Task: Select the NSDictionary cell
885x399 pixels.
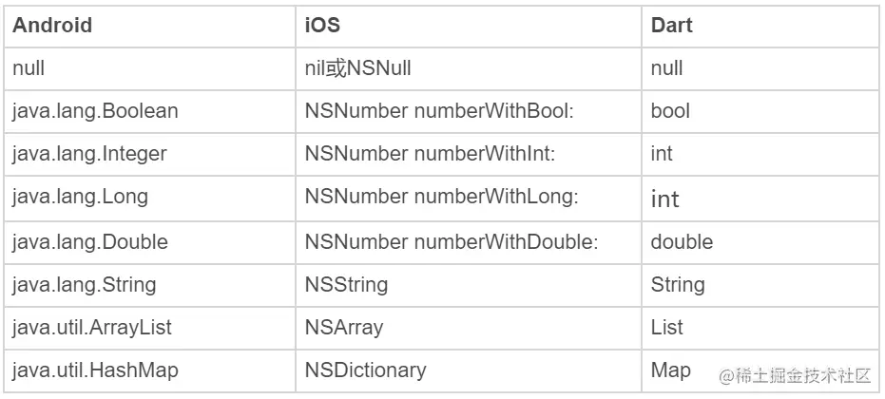Action: pos(365,370)
